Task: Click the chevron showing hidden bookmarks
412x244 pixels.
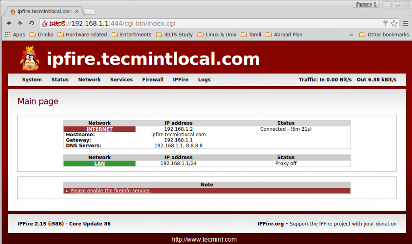Action: [x=351, y=35]
